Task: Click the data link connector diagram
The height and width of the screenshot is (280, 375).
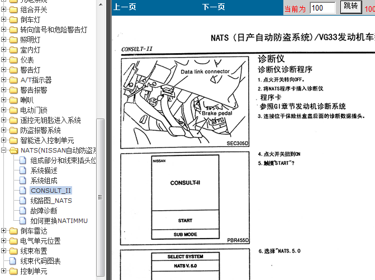Action: tap(185, 102)
